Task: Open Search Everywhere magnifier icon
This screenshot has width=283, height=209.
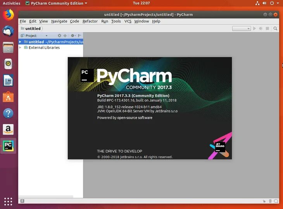Action: pos(275,29)
